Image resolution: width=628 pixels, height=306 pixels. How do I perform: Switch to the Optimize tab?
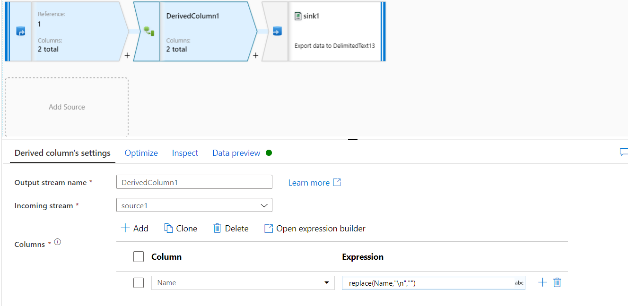(141, 153)
